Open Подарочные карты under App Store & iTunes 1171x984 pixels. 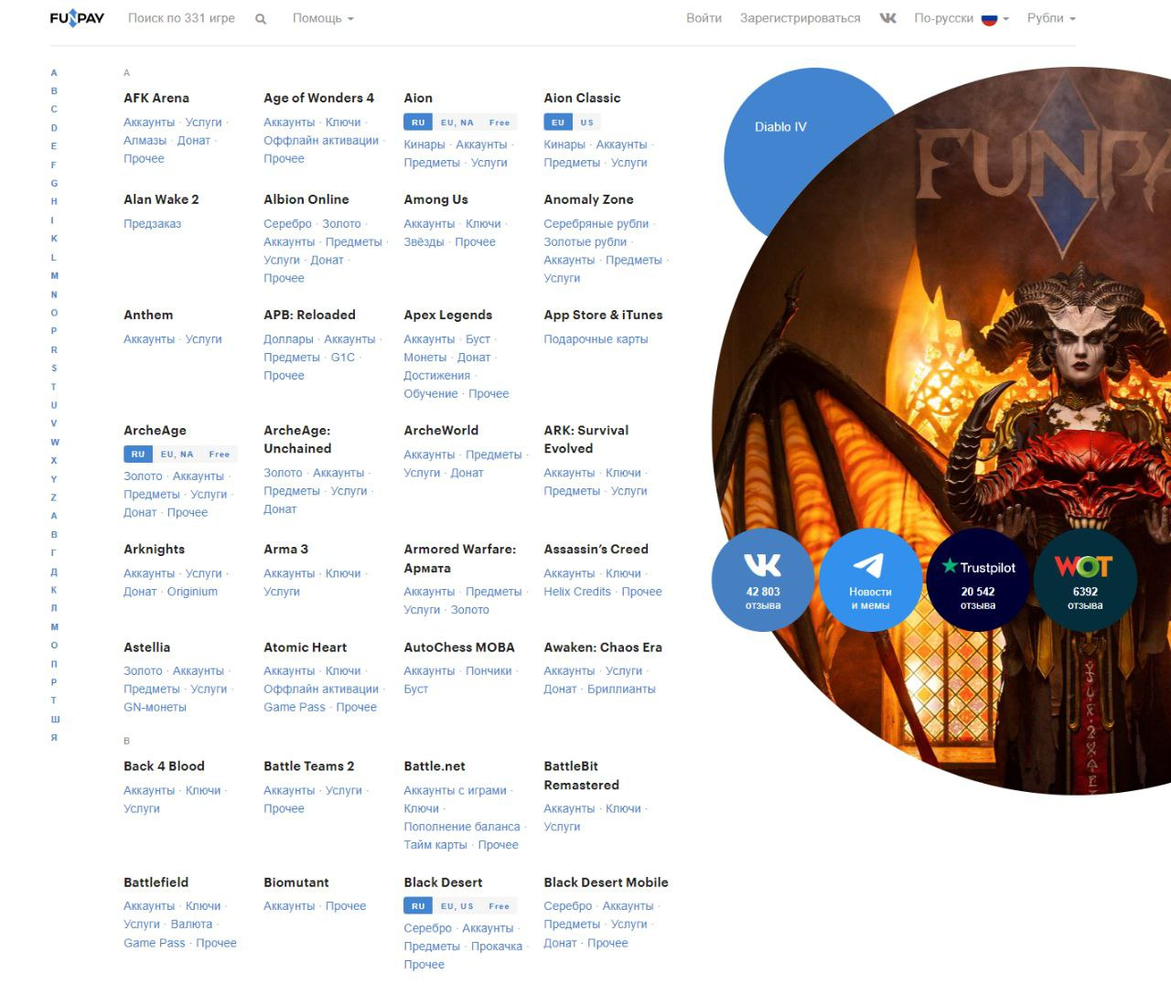click(x=596, y=338)
